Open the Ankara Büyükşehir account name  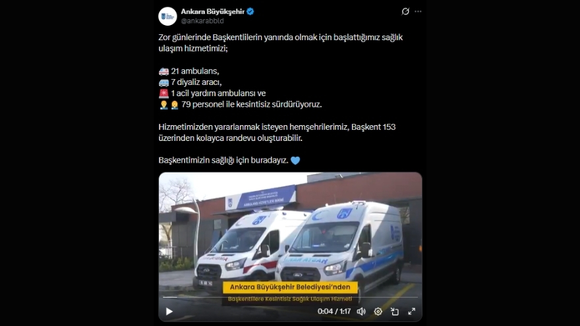point(213,12)
